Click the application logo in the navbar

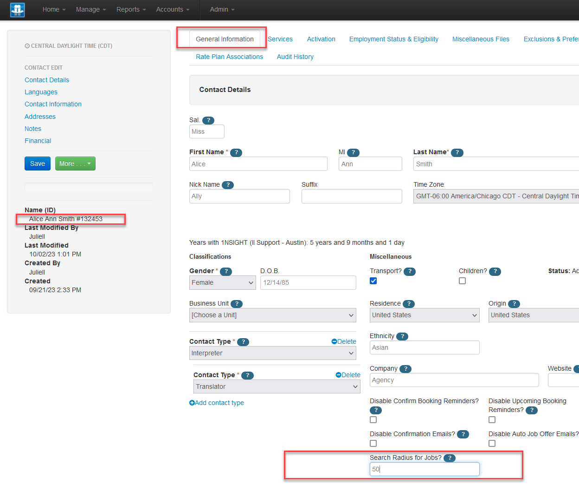(x=17, y=10)
